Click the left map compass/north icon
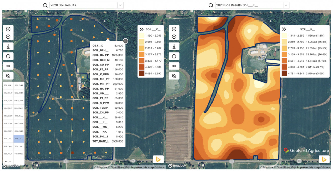333x171 pixels. click(x=8, y=46)
